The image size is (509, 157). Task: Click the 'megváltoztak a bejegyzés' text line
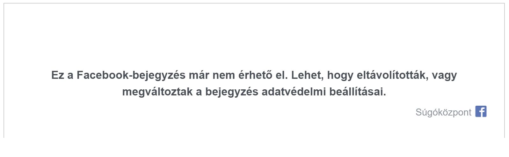coord(254,92)
